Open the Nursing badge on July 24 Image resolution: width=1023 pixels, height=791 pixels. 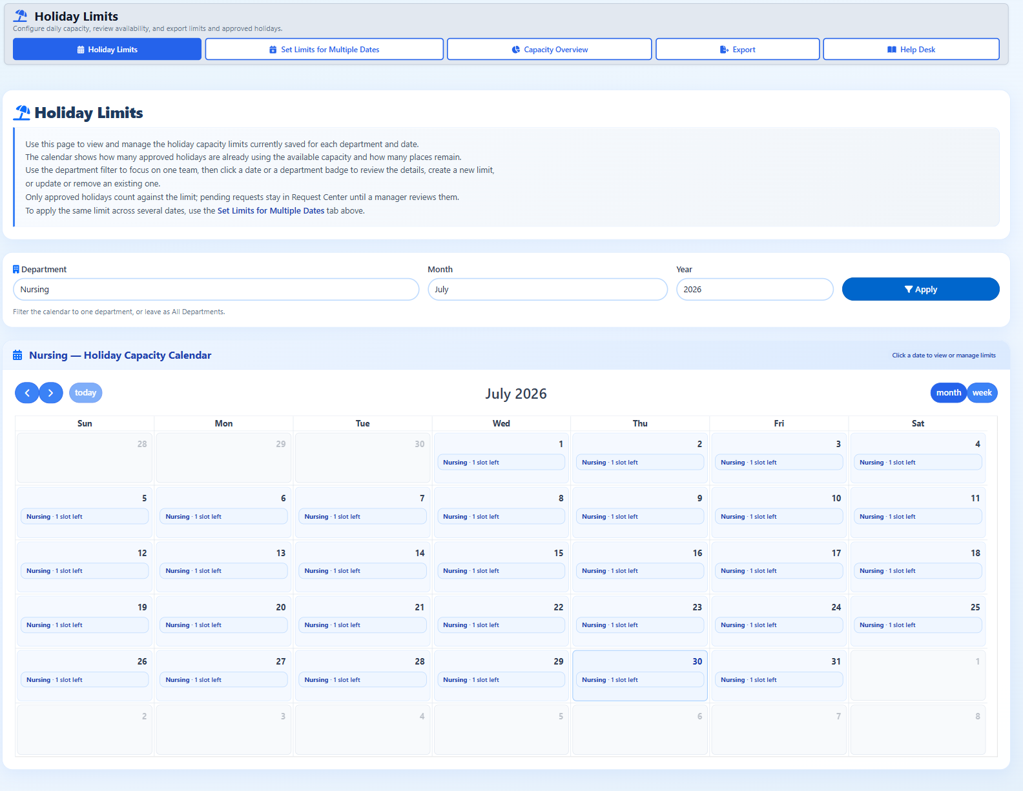(779, 625)
